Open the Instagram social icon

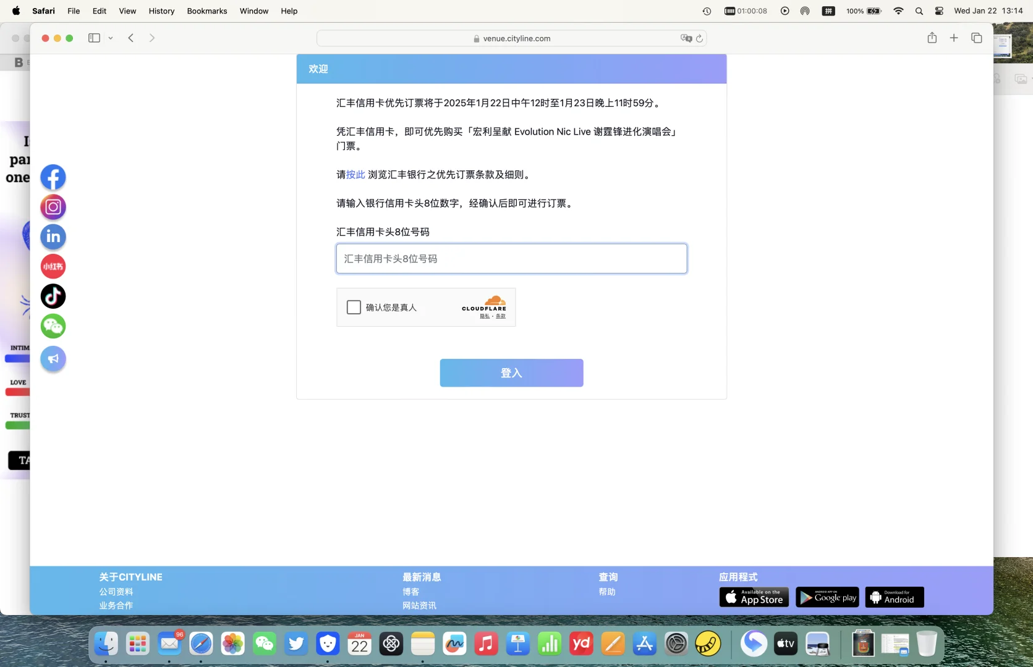click(53, 207)
